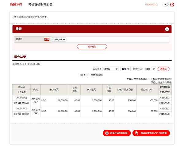Click the 検索 panel title
The image size is (184, 149).
[19, 29]
